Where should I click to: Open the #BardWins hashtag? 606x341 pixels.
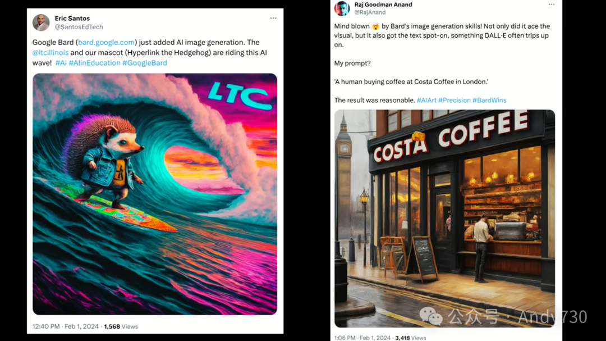pyautogui.click(x=489, y=100)
